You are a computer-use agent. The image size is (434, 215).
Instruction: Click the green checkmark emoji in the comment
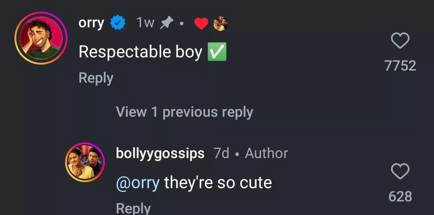pos(217,52)
